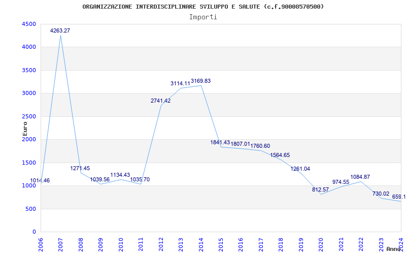Click the chart title with c.f.90008570500
This screenshot has height=254, width=406.
coord(203,7)
